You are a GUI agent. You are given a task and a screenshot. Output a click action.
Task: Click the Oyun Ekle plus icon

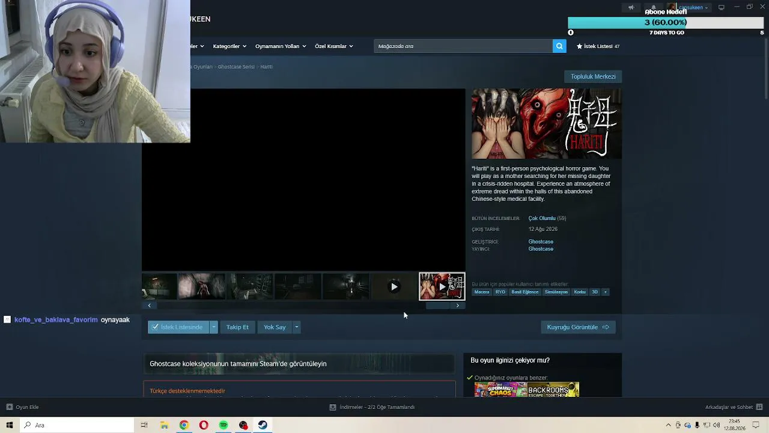click(x=10, y=407)
